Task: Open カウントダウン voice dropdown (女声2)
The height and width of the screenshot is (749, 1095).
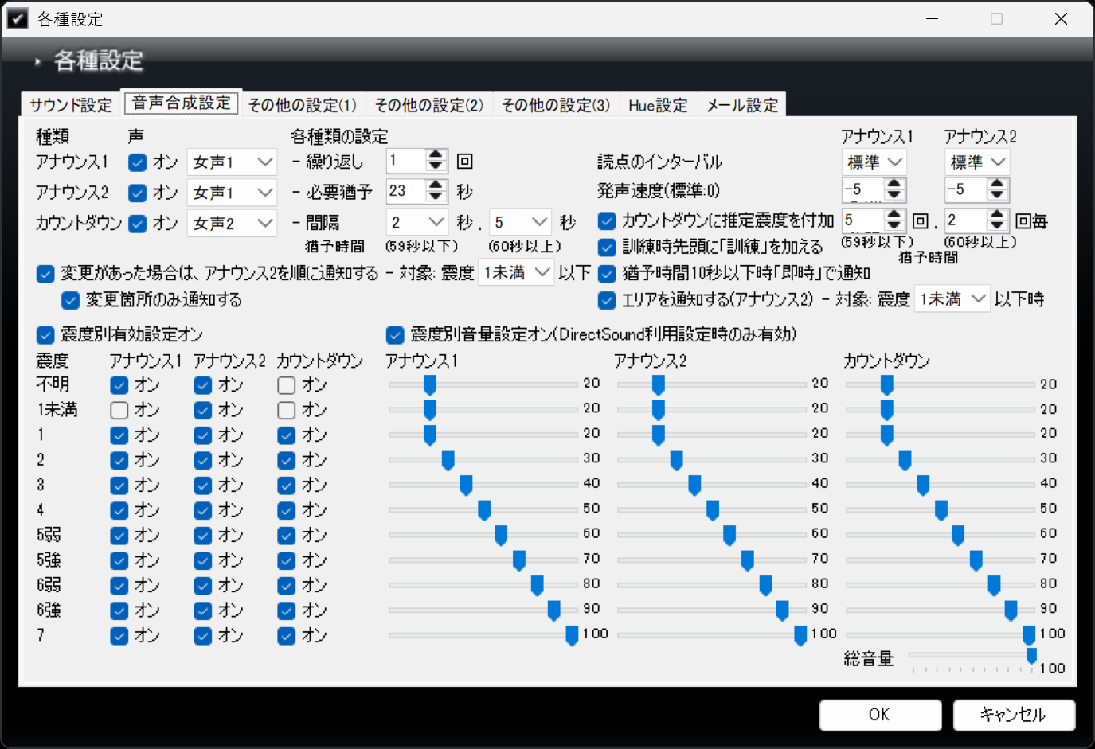Action: click(x=232, y=224)
